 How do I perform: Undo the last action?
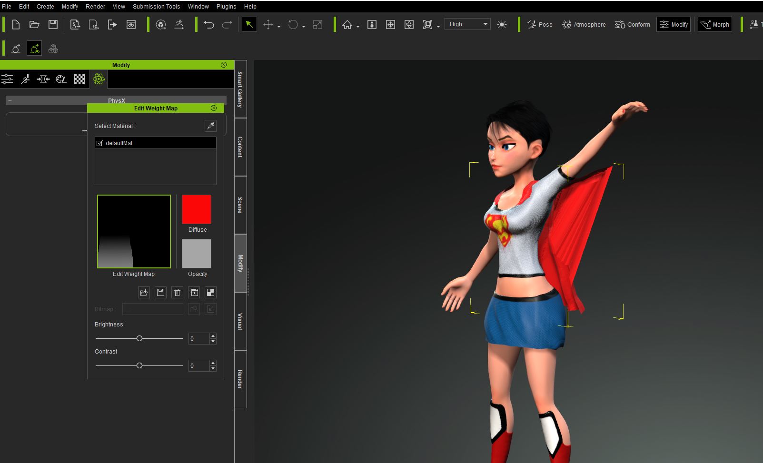tap(208, 25)
